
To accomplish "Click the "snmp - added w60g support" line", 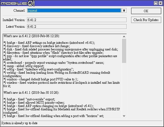I will (24, 66).
